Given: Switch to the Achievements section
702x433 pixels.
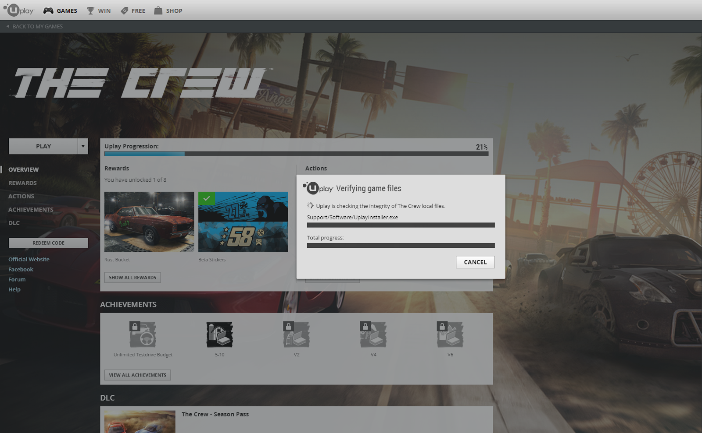Looking at the screenshot, I should (x=31, y=210).
